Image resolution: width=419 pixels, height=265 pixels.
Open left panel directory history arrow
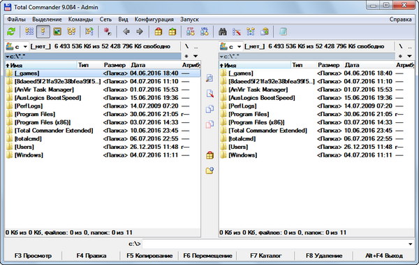tap(196, 56)
